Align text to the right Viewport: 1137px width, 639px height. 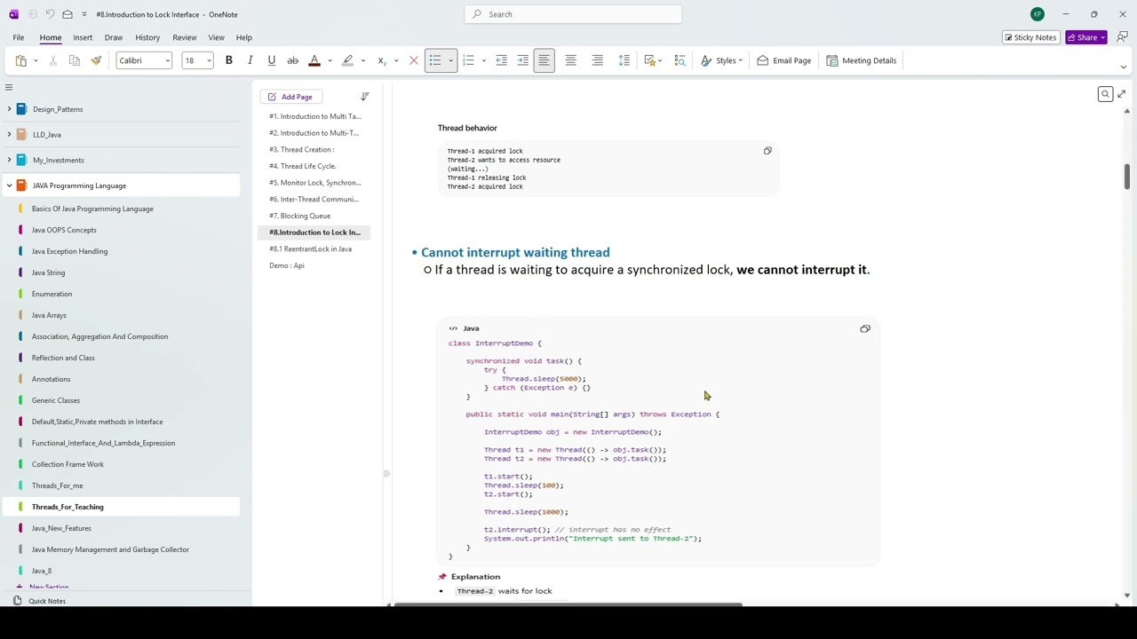click(597, 60)
